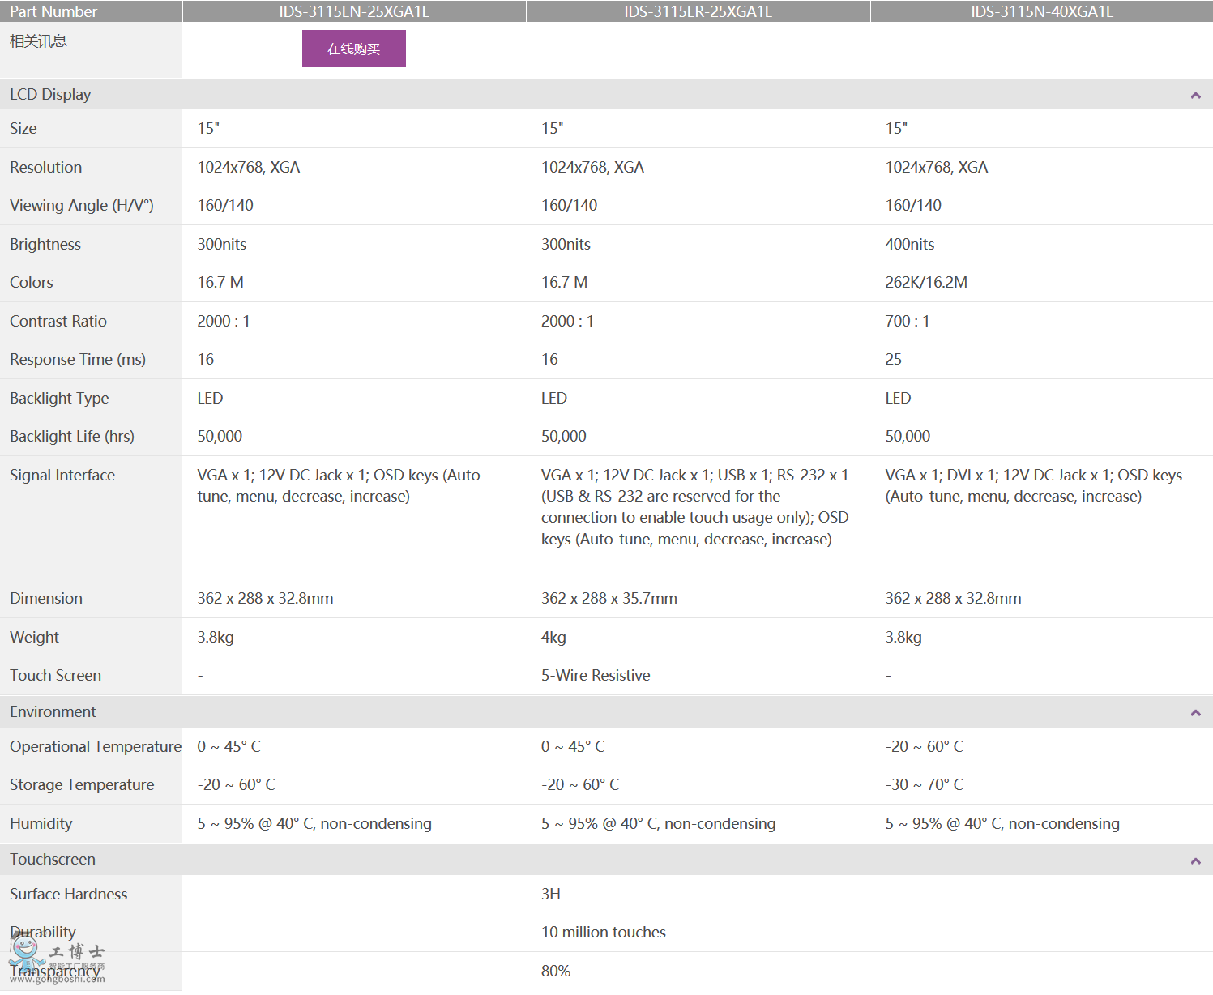This screenshot has height=995, width=1213.
Task: Click the LCD Display section title
Action: pyautogui.click(x=50, y=95)
